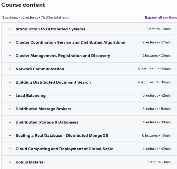Click the '4 lectures • 33min' text
The image size is (177, 169).
pyautogui.click(x=157, y=122)
